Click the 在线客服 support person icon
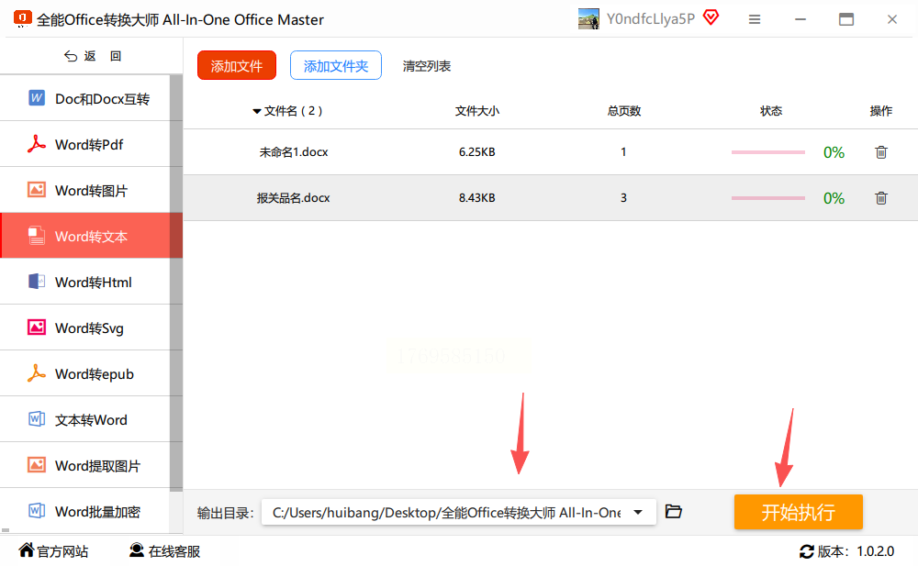Viewport: 918px width, 566px height. tap(137, 550)
